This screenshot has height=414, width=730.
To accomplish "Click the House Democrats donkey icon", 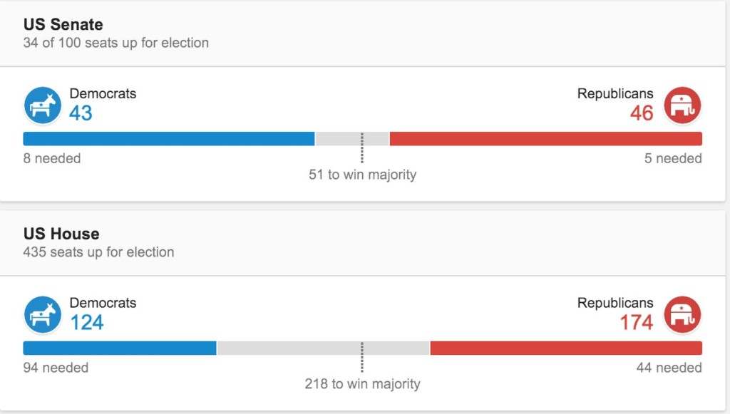I will [43, 315].
